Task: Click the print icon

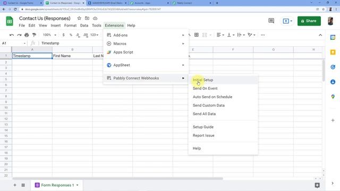Action: pos(27,35)
